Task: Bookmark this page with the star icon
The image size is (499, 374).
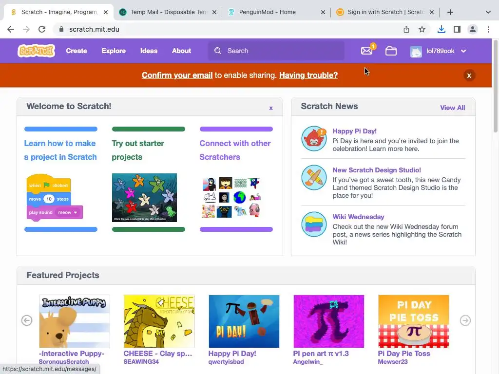Action: (x=422, y=29)
